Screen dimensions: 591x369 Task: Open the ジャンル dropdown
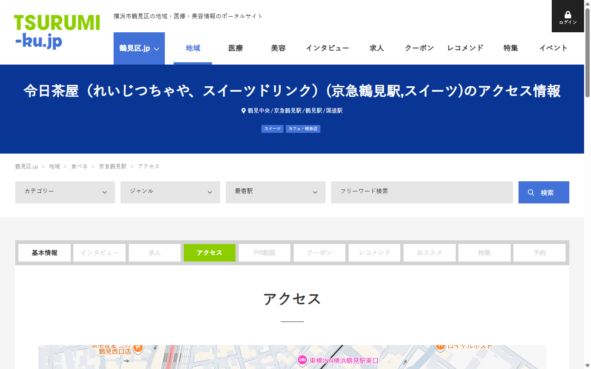click(x=170, y=192)
